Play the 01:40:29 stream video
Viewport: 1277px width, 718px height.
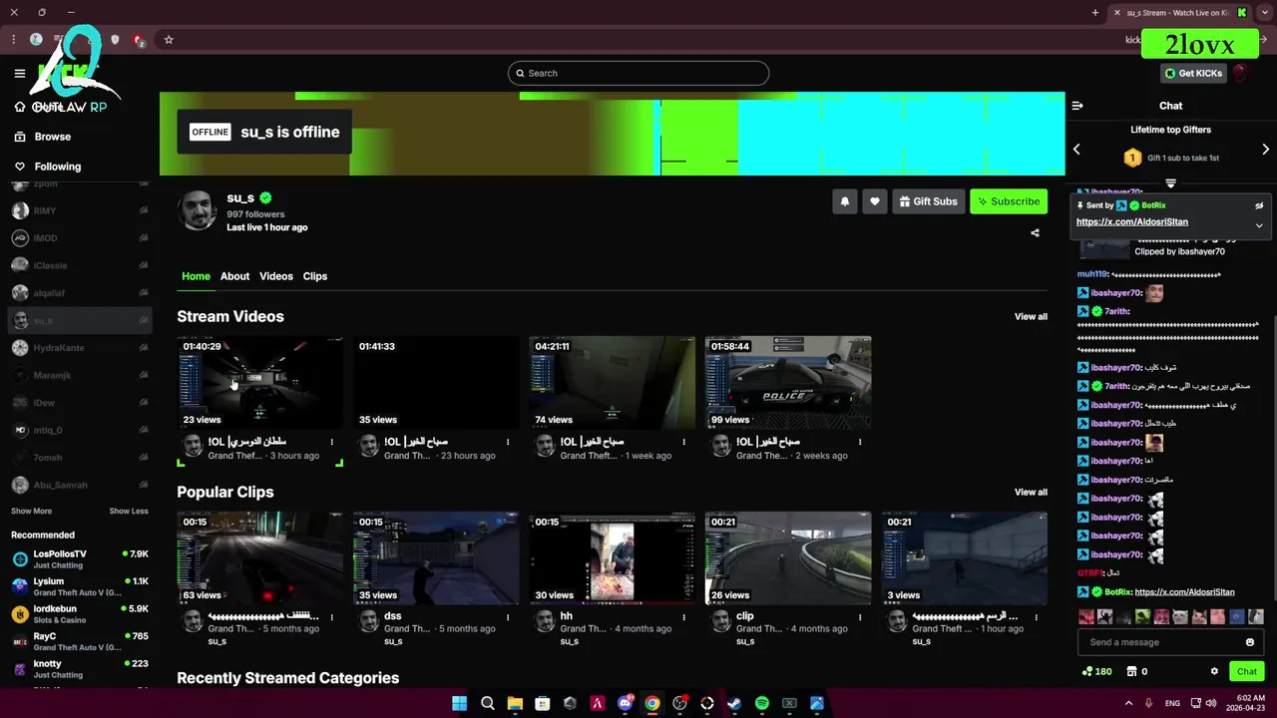pos(260,383)
